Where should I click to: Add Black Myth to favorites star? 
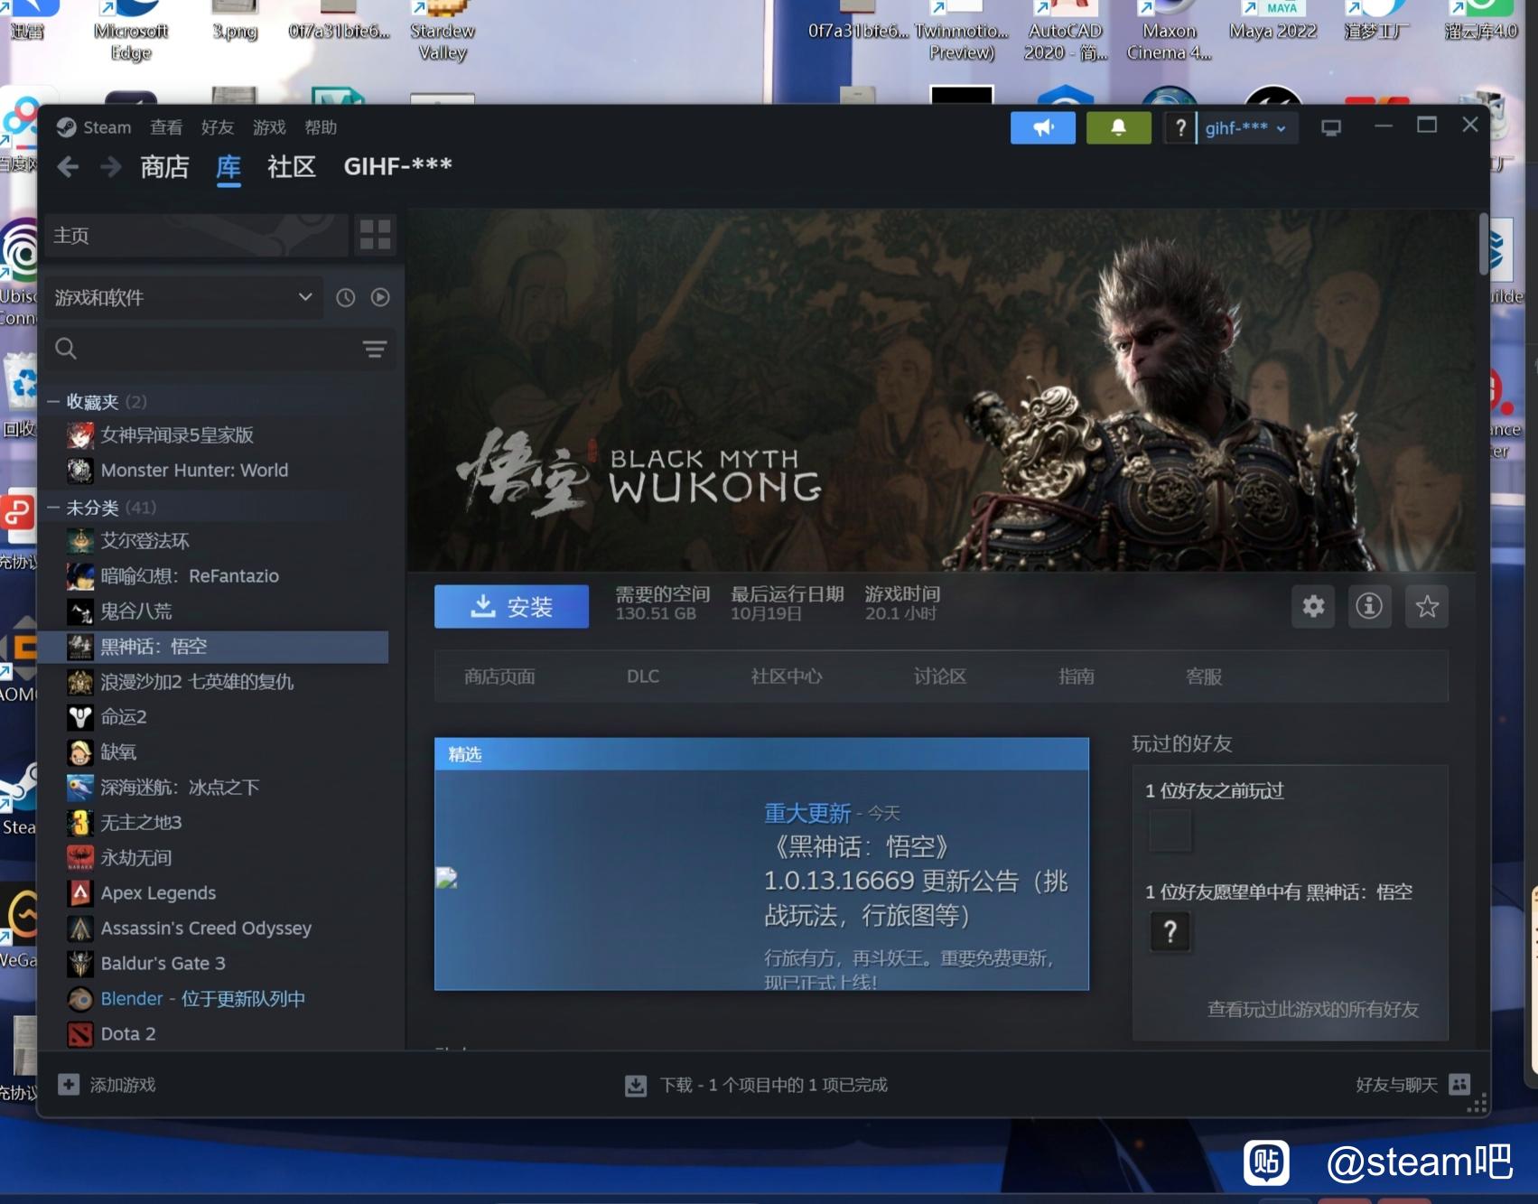[1427, 606]
